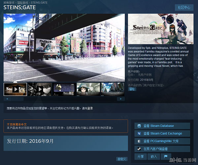Click the 自定义 customize button
The width and height of the screenshot is (198, 165).
coord(122,159)
